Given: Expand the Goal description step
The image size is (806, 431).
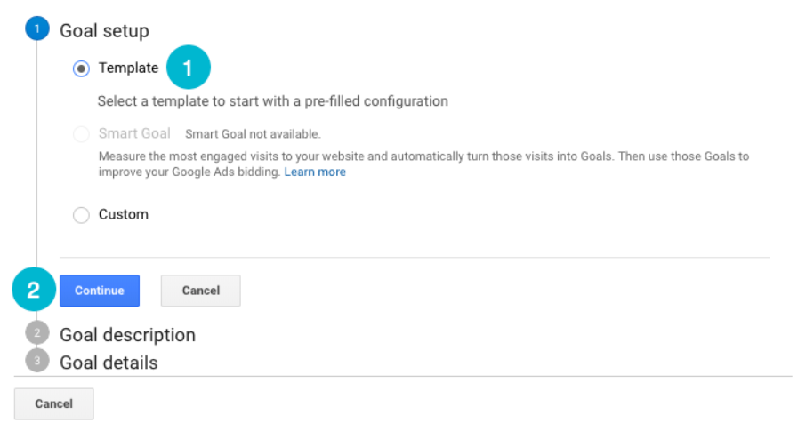Looking at the screenshot, I should (127, 335).
